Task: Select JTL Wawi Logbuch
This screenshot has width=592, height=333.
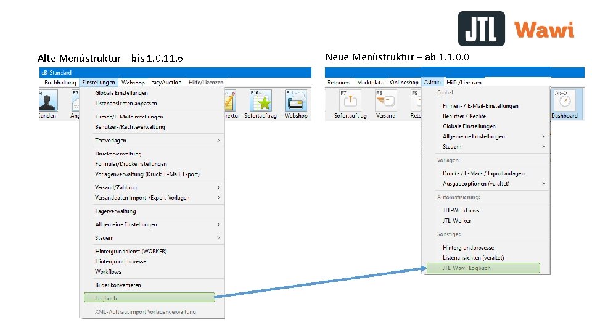Action: 483,268
